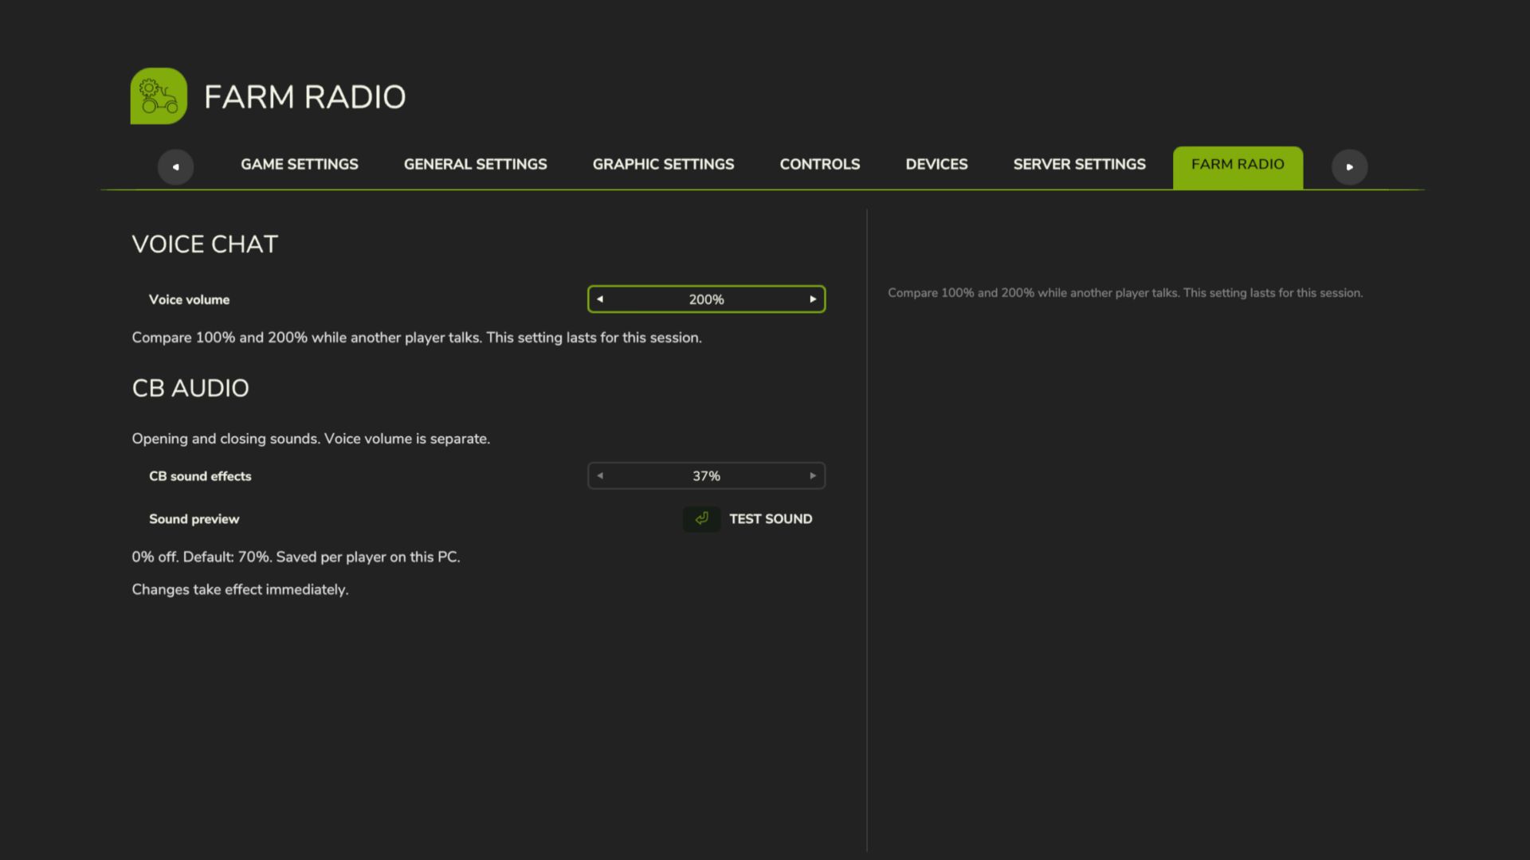
Task: Click the CB Audio section heading
Action: (190, 389)
